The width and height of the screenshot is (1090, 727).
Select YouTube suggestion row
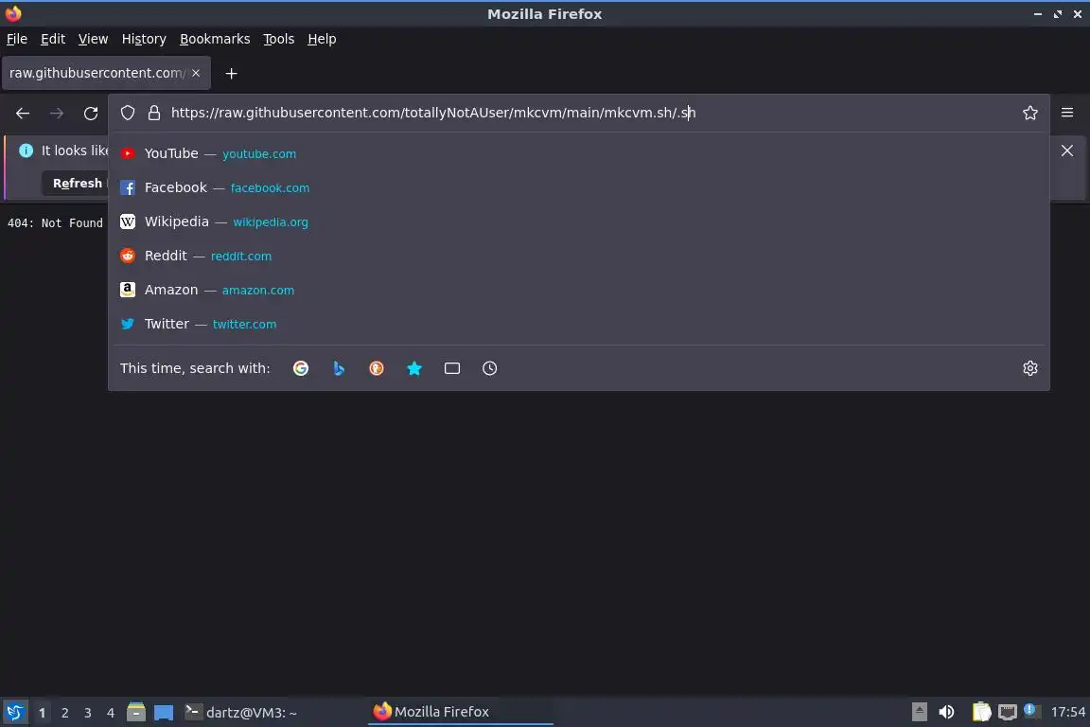[x=578, y=153]
